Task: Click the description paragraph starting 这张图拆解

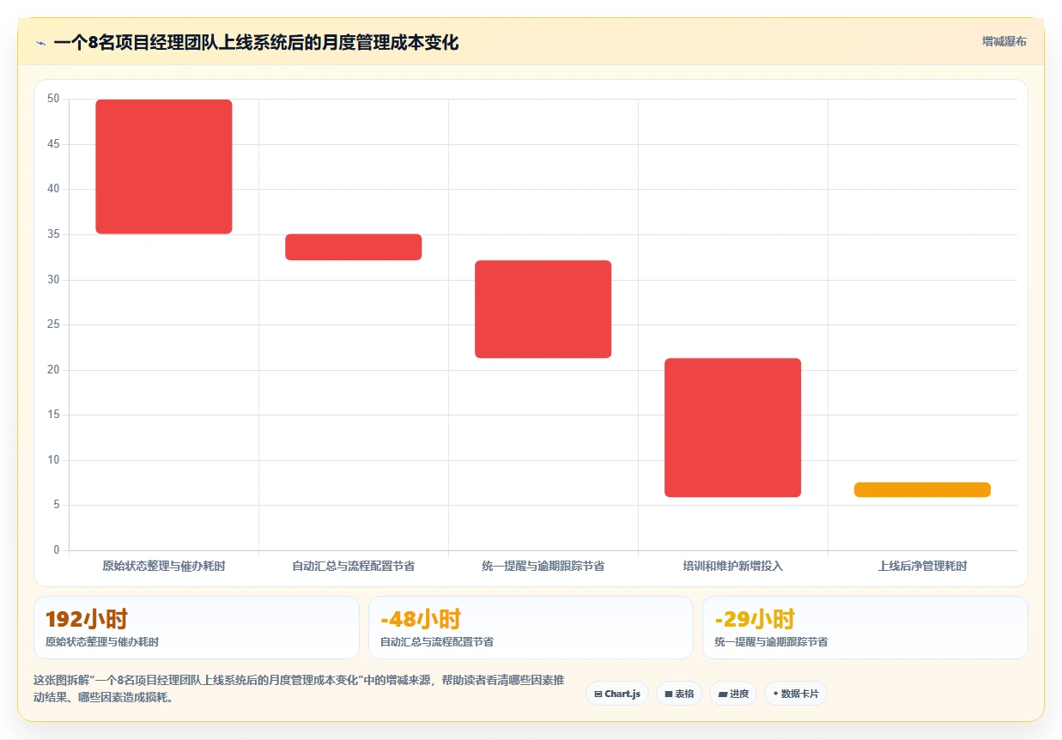Action: click(x=299, y=688)
